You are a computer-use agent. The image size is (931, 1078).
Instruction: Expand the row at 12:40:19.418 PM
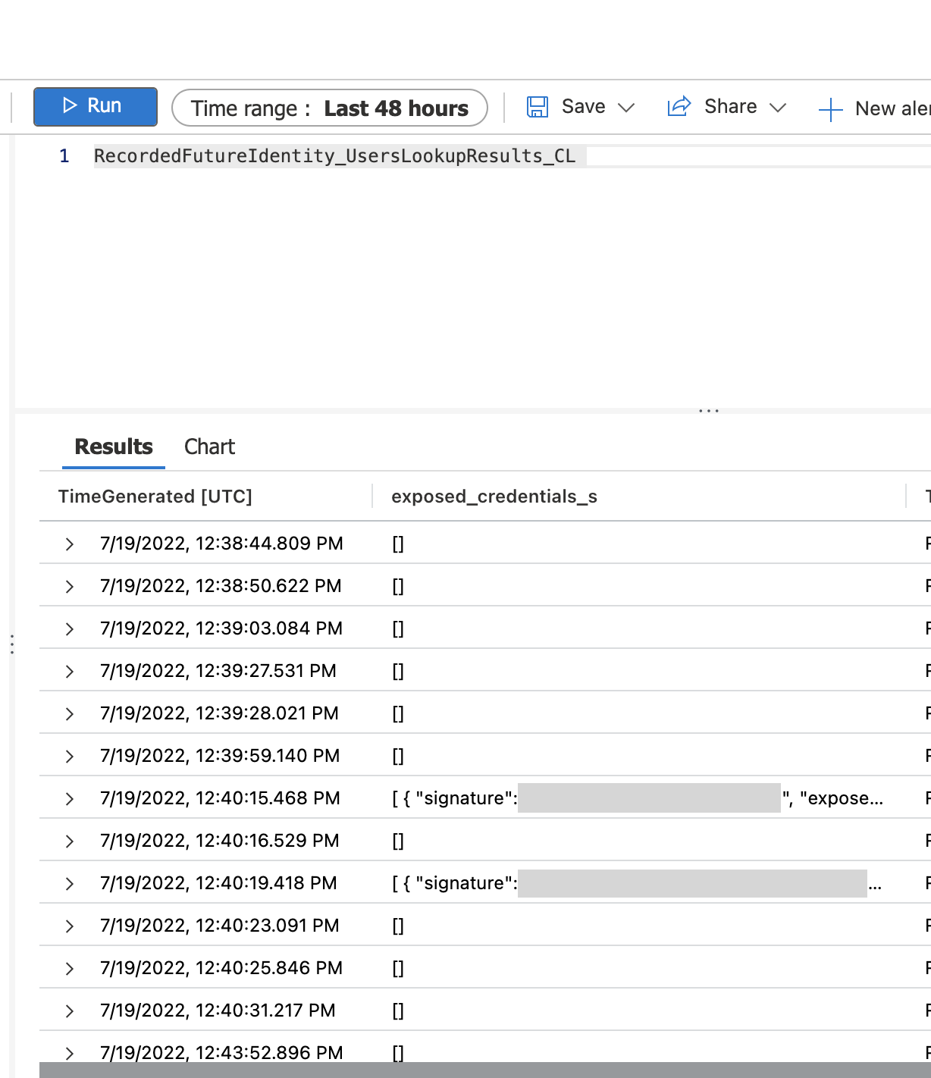(70, 884)
